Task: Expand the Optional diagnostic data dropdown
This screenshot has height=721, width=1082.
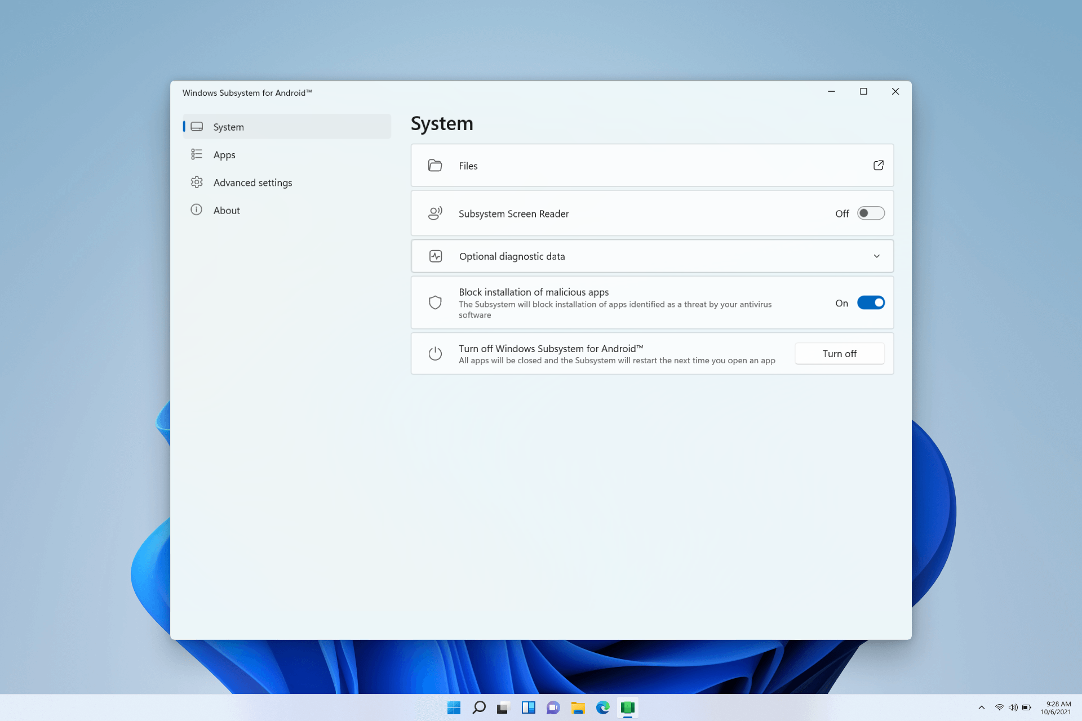Action: pyautogui.click(x=877, y=256)
